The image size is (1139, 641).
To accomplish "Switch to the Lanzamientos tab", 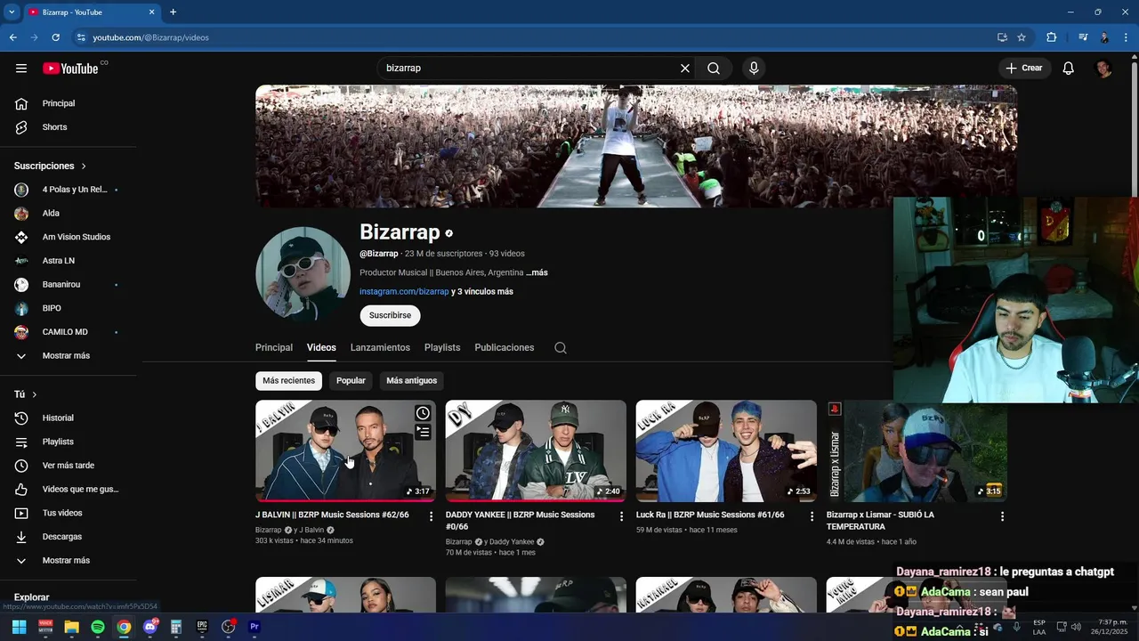I will click(380, 348).
